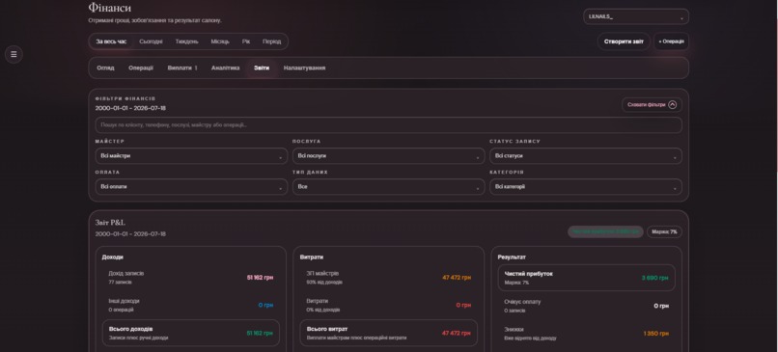Screen dimensions: 778x352
Task: Click the 'Дохід записів' 51 162 грн value
Action: click(x=260, y=278)
